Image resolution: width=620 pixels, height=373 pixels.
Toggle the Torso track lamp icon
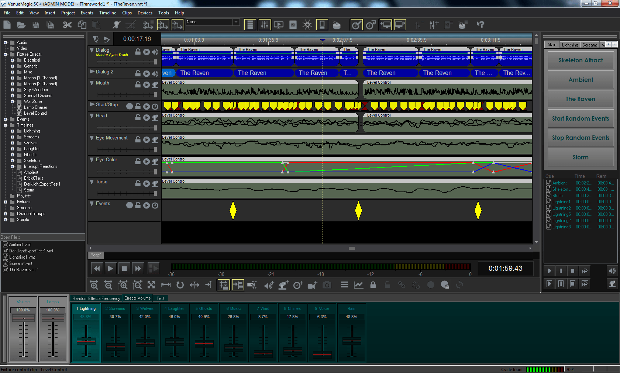click(155, 183)
